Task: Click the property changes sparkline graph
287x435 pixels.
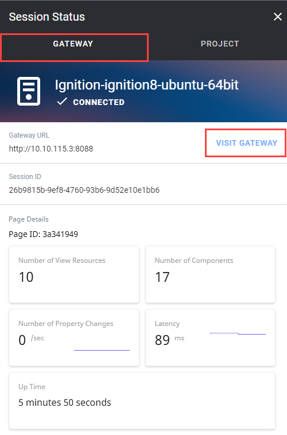Action: 102,350
